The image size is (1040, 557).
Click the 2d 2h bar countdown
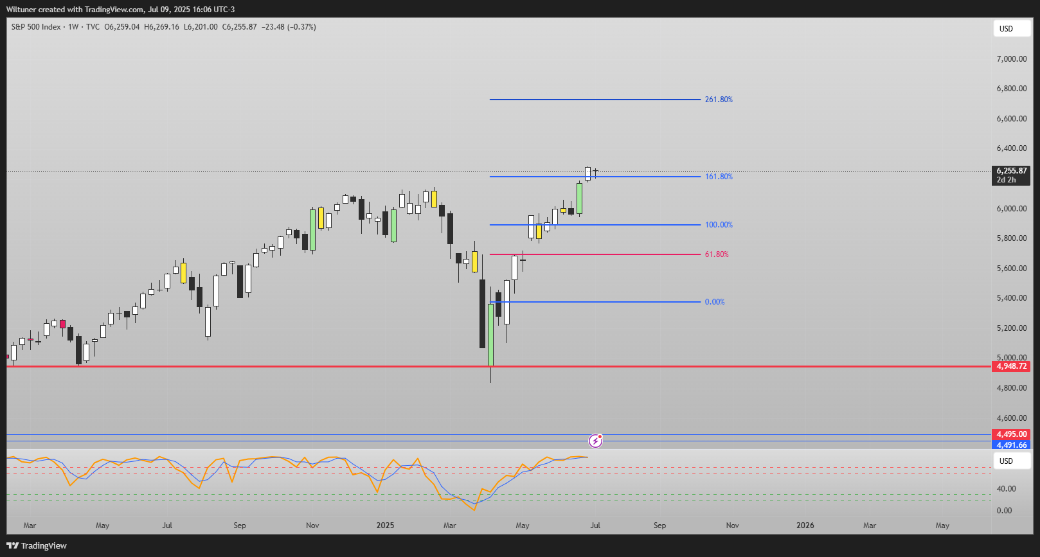[x=1007, y=180]
